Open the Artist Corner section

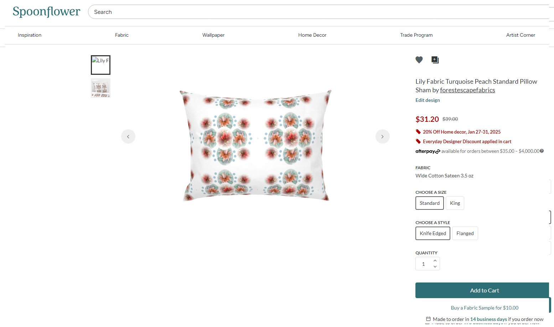coord(521,35)
